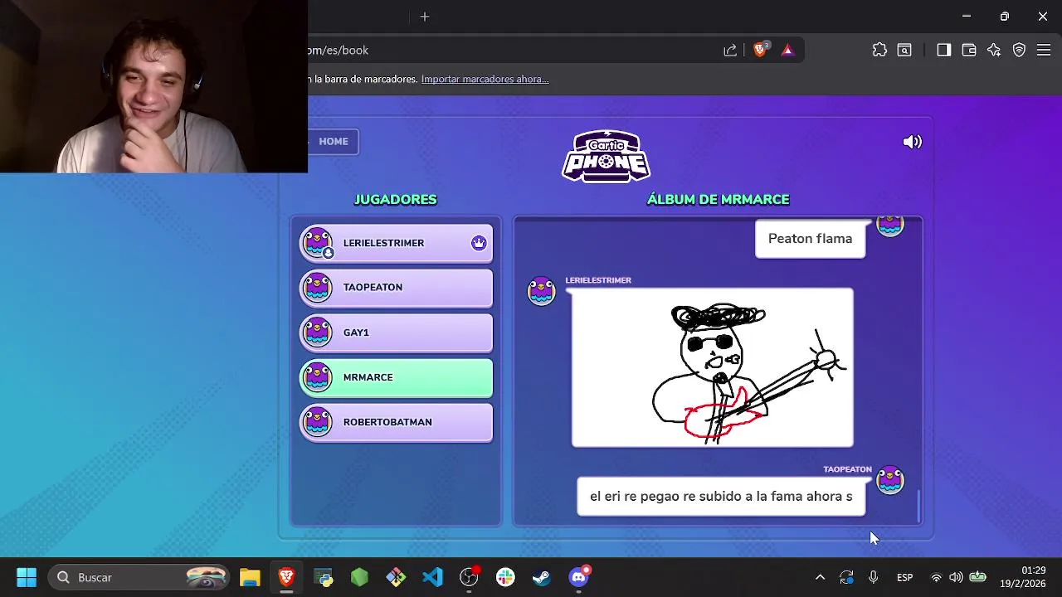Open the Brave VPN shield icon

click(x=1019, y=50)
